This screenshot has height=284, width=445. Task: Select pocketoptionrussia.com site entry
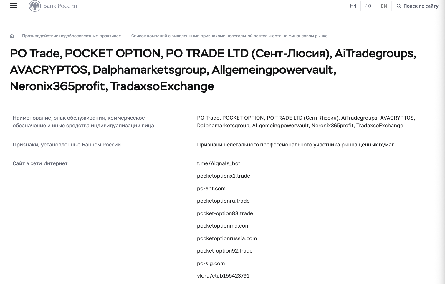227,238
